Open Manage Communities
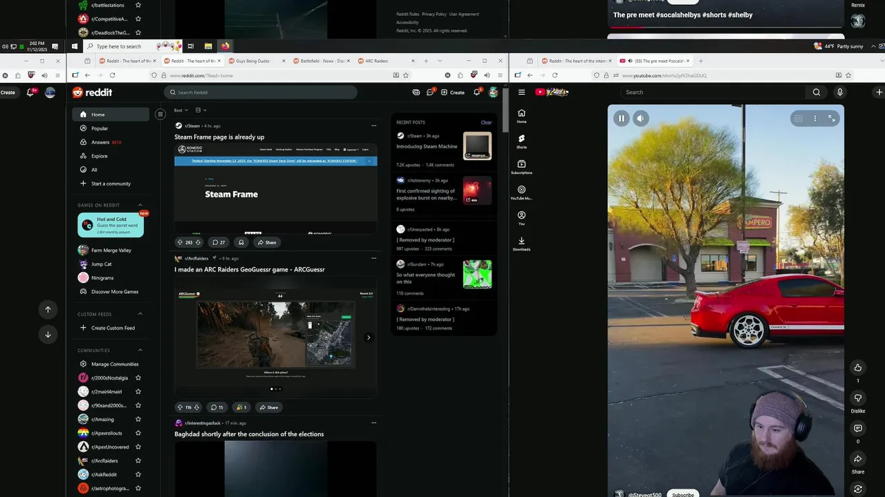This screenshot has height=497, width=885. coord(111,364)
